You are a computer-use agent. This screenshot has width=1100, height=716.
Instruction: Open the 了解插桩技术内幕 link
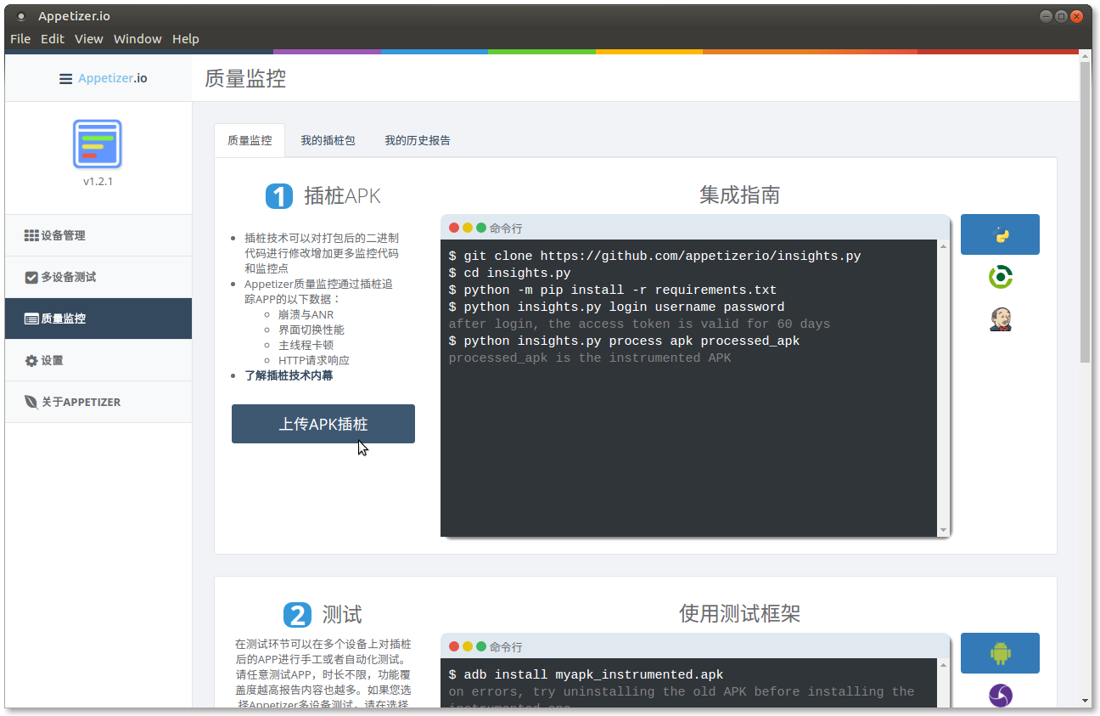289,375
